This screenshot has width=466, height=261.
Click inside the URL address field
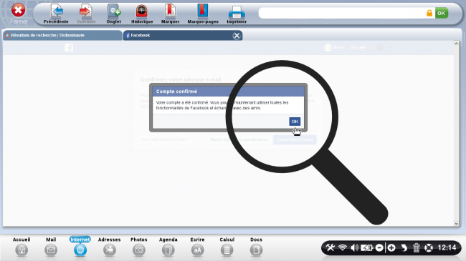coord(342,13)
